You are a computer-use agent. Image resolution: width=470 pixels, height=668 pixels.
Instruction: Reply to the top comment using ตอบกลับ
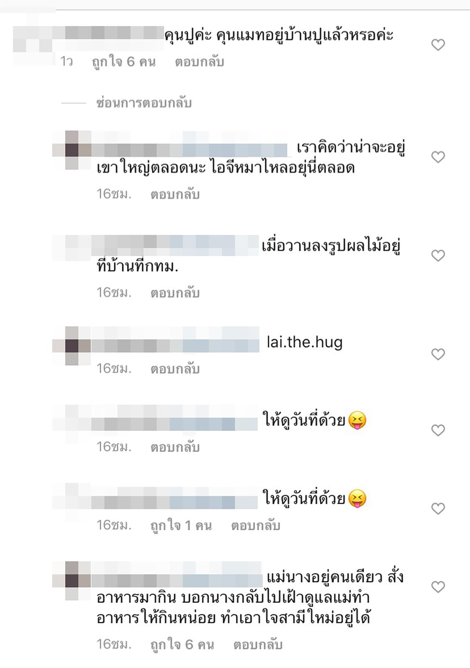[199, 62]
